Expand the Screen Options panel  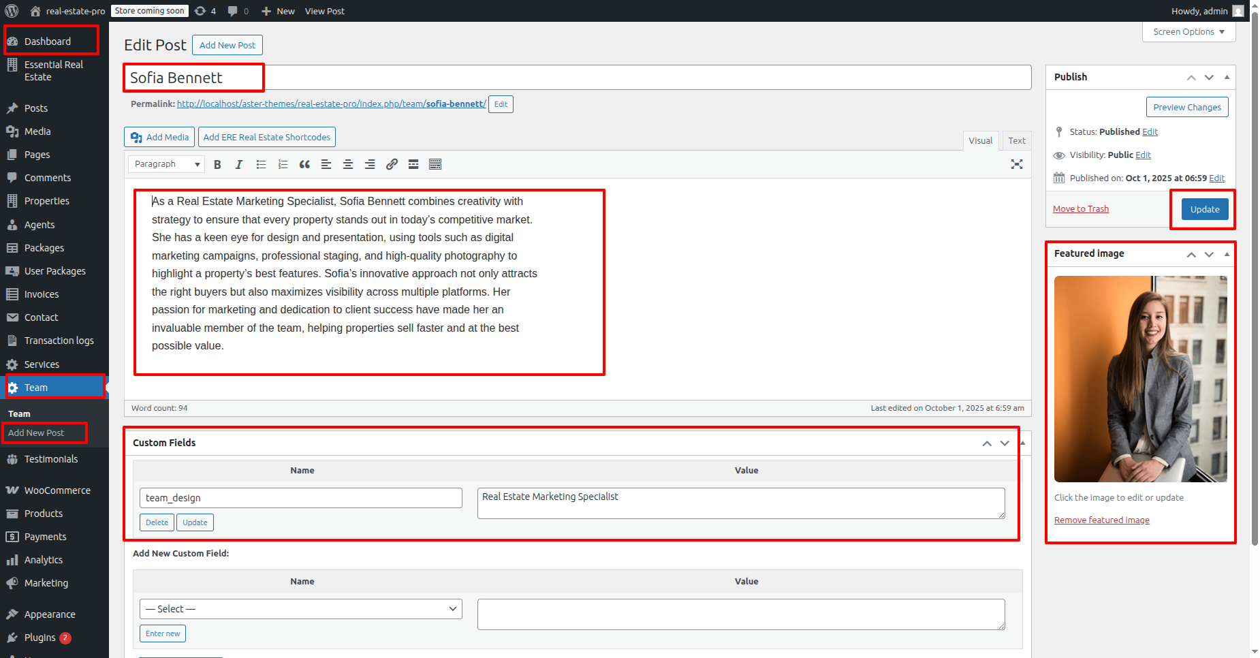tap(1188, 32)
